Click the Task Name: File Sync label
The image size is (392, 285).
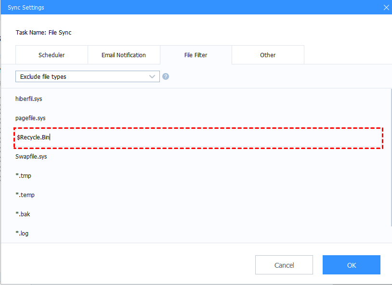tap(43, 33)
